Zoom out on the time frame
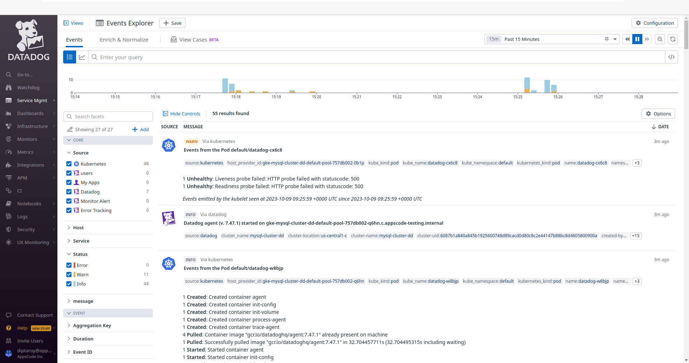Screen dimensions: 689x363 pos(660,39)
